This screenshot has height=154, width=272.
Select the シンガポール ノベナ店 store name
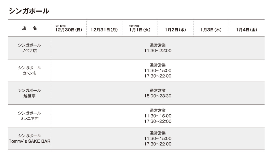(x=29, y=48)
